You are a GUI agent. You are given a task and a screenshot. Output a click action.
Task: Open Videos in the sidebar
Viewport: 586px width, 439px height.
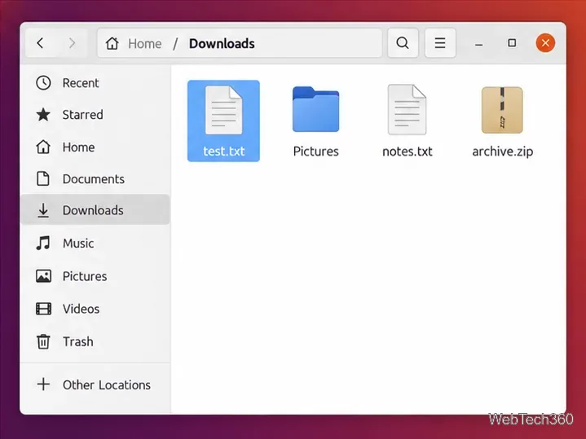[x=95, y=309]
